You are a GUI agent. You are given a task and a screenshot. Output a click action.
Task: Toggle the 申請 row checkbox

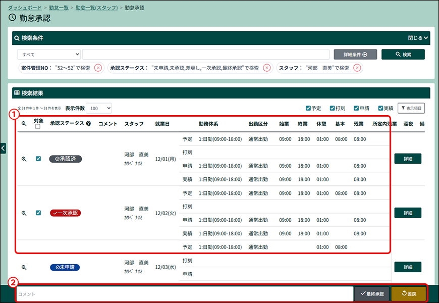pos(356,108)
